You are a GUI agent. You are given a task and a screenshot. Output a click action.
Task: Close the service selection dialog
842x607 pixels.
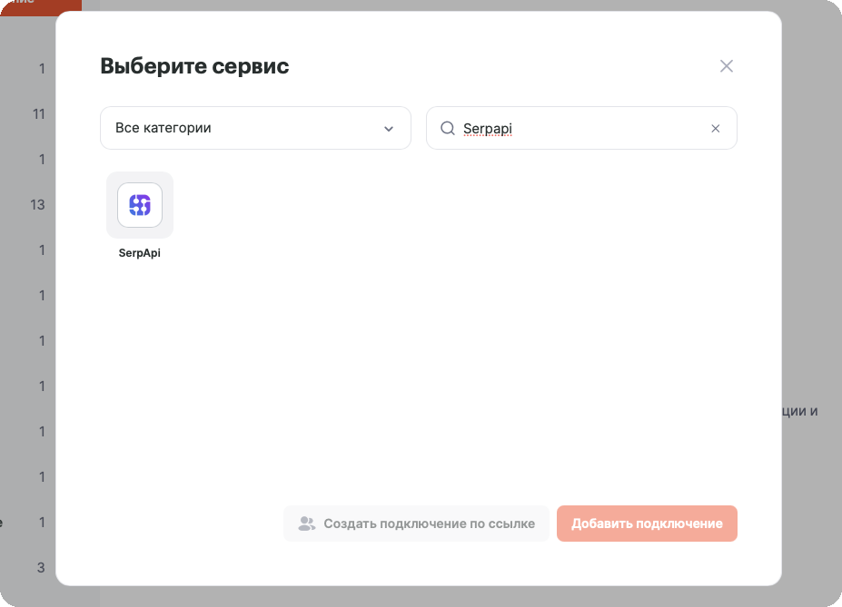click(726, 66)
